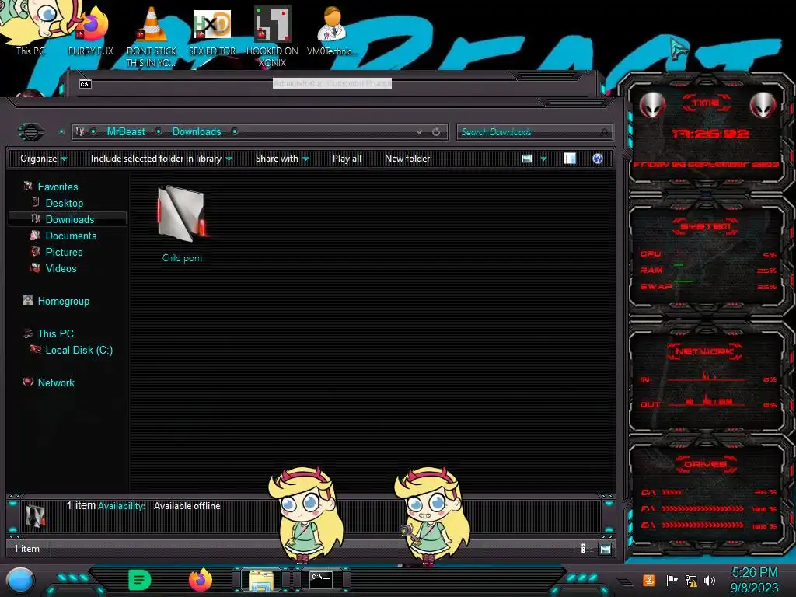Image resolution: width=796 pixels, height=597 pixels.
Task: Refresh the Downloads folder view
Action: (436, 132)
